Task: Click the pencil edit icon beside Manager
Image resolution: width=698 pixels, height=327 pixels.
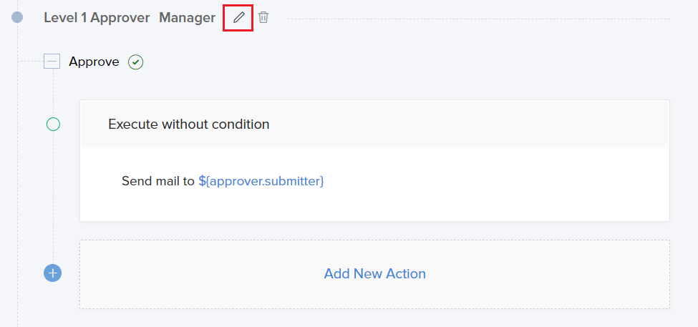Action: [238, 18]
